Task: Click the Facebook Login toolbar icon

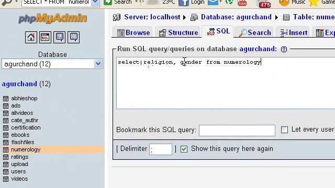Action: pyautogui.click(x=192, y=2)
